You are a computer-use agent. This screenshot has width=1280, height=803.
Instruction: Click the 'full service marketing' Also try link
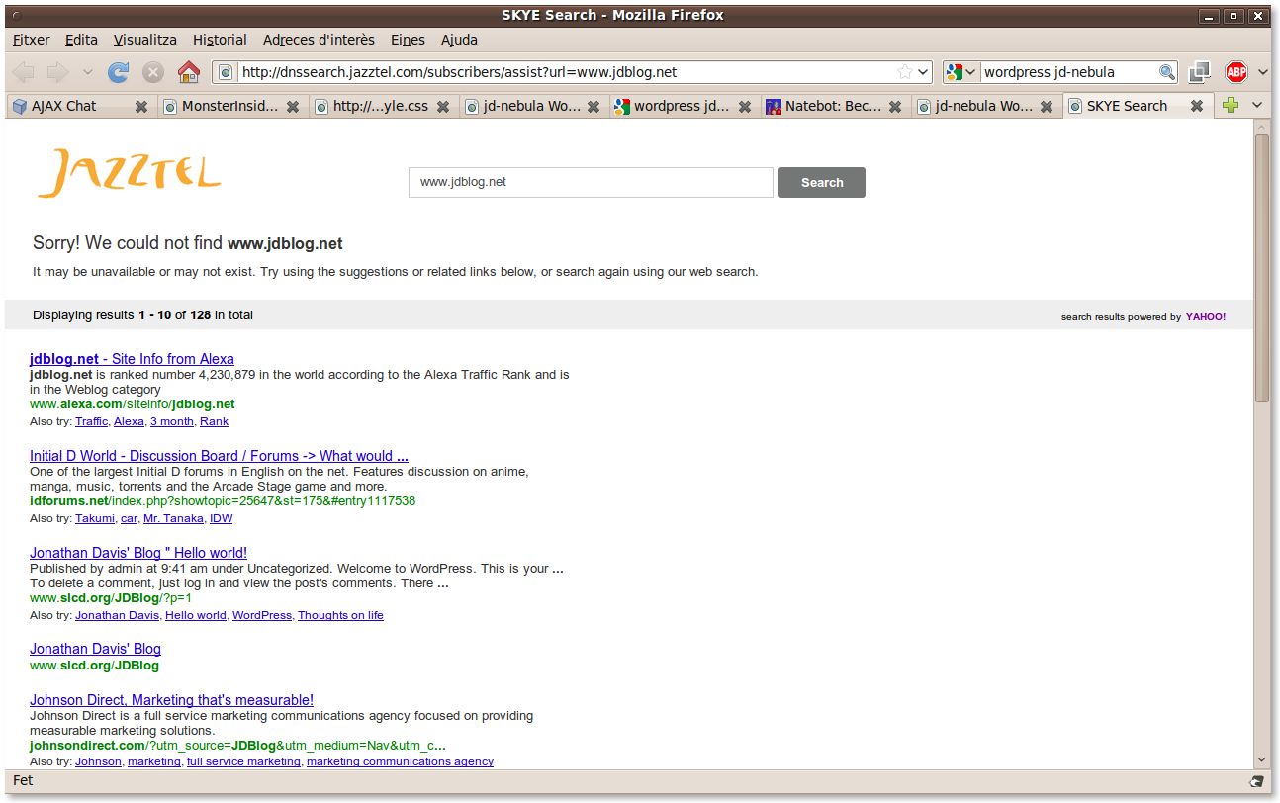click(x=243, y=761)
